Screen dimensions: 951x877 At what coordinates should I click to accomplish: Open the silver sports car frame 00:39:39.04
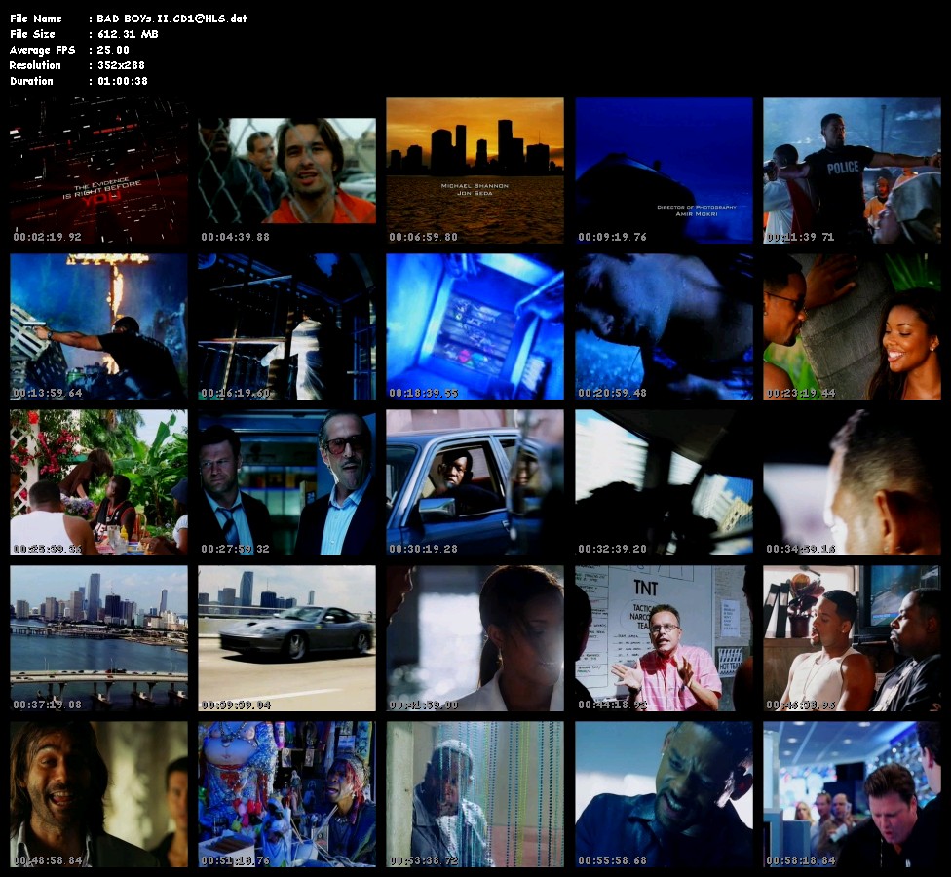click(x=286, y=638)
